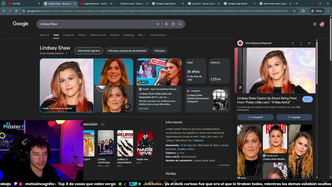The height and width of the screenshot is (187, 332).
Task: Click the magnifier search submit icon
Action: point(180,24)
